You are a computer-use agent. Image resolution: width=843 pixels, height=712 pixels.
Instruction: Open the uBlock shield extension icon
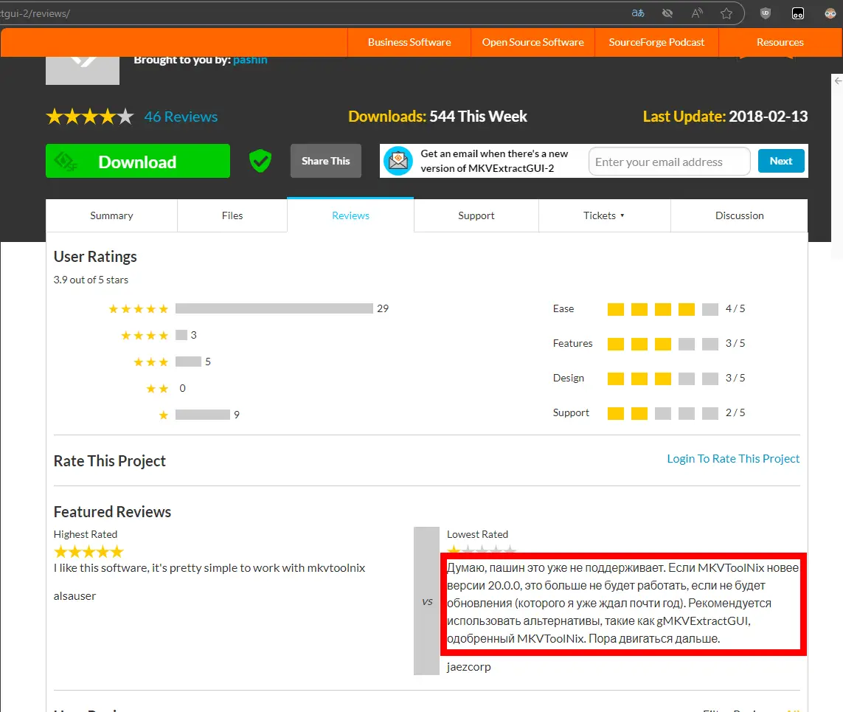[766, 13]
